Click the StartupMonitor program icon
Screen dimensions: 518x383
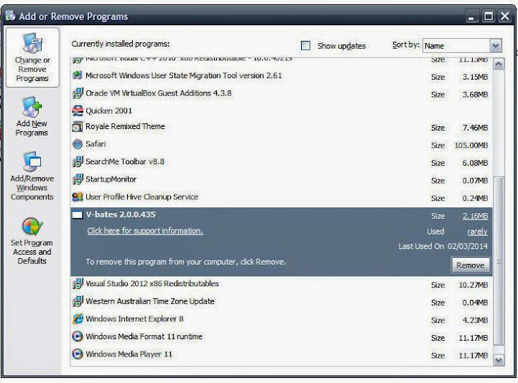click(78, 179)
